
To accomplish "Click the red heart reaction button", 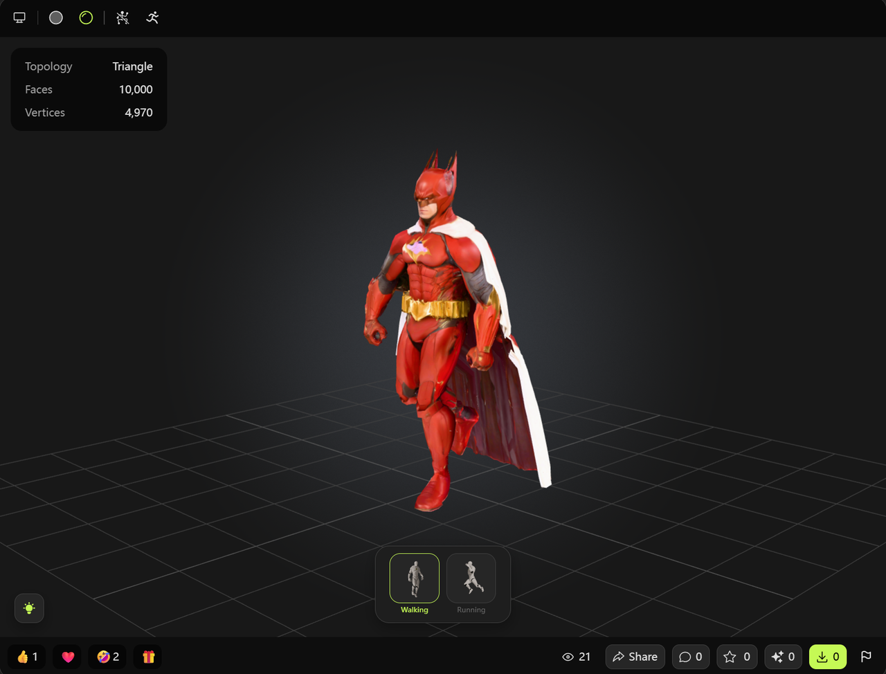I will click(68, 657).
